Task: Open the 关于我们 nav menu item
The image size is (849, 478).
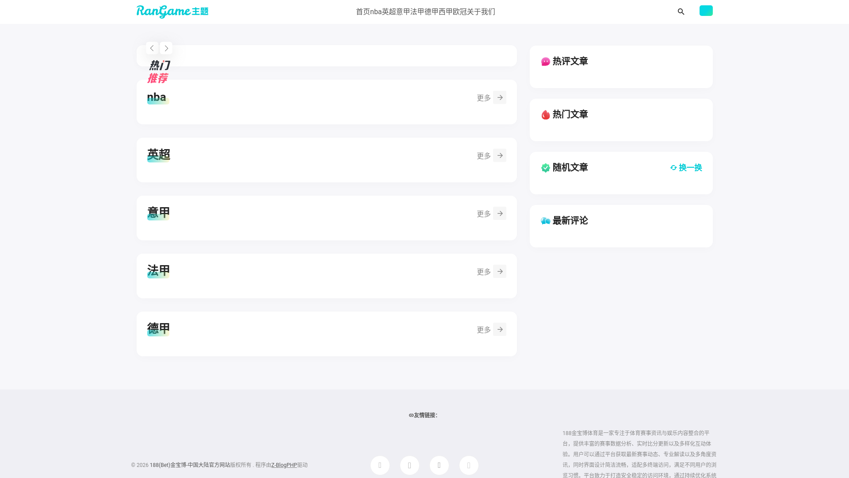Action: [x=481, y=12]
